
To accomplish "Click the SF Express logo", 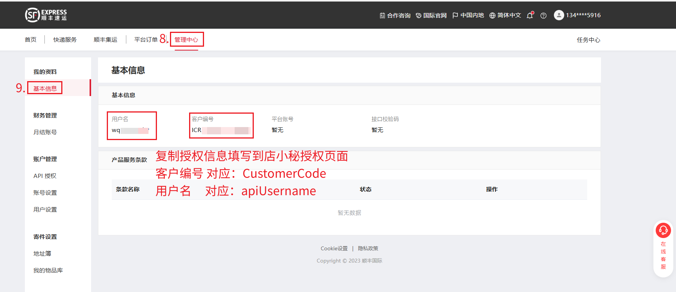I will coord(46,15).
